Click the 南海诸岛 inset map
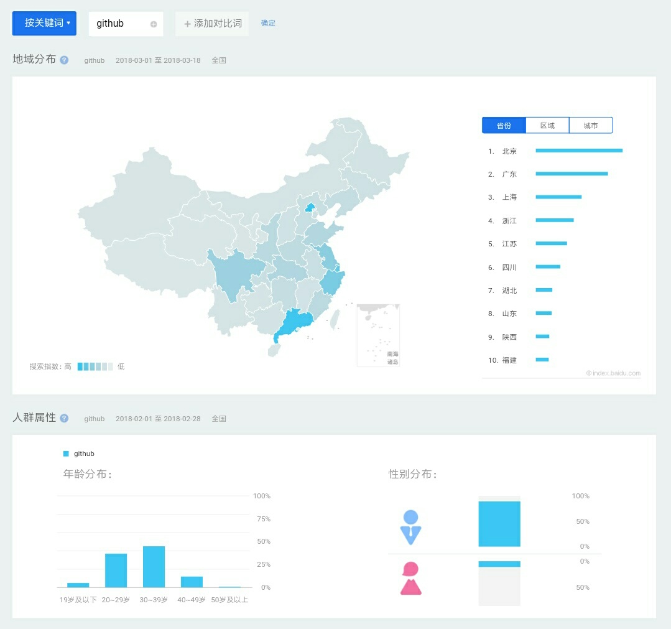Image resolution: width=671 pixels, height=629 pixels. tap(378, 335)
